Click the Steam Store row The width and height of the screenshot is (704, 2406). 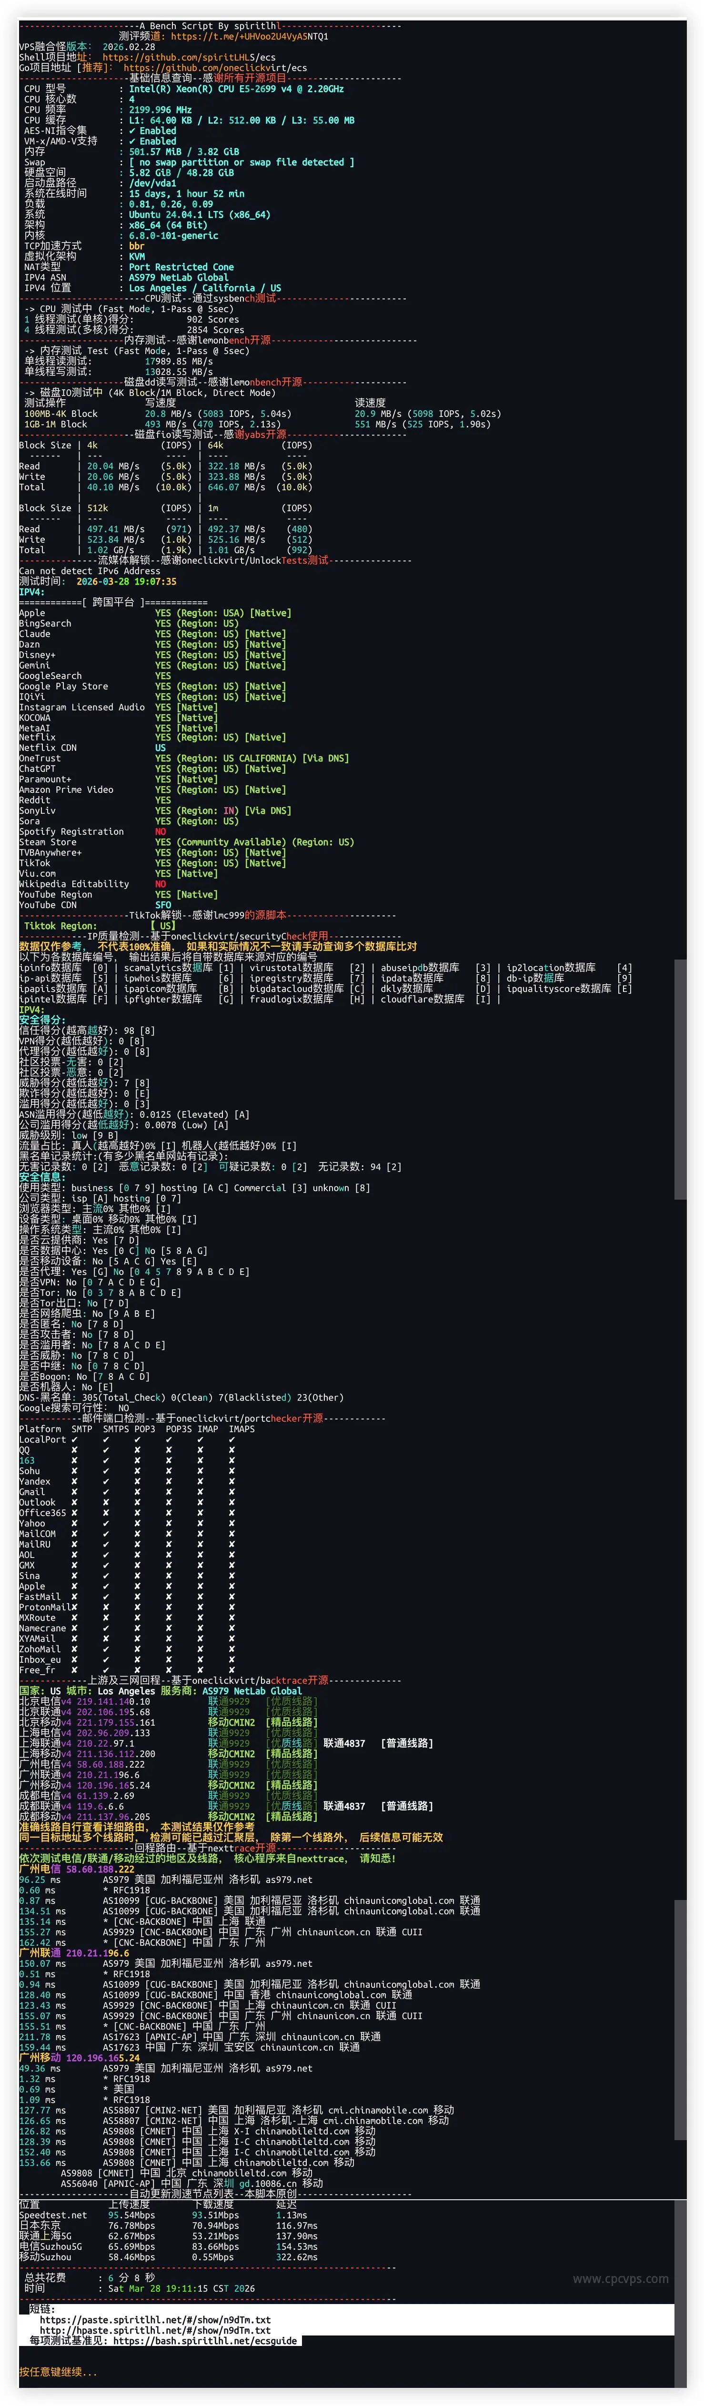[x=187, y=841]
